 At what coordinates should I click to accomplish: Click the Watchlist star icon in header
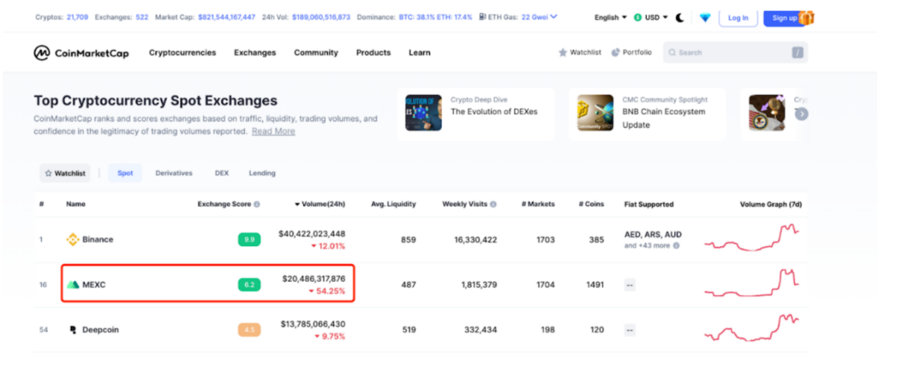563,53
